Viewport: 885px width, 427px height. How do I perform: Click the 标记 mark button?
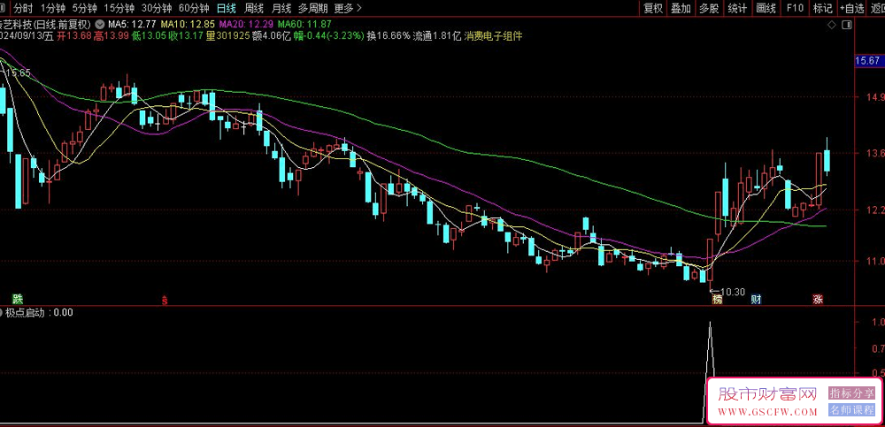(x=822, y=8)
